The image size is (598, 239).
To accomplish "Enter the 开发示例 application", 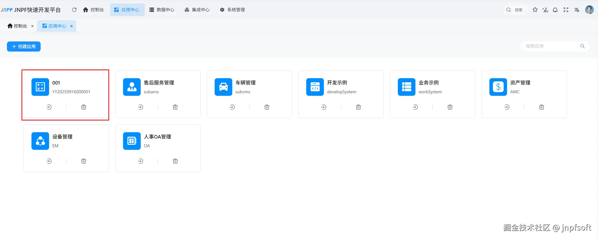I will pyautogui.click(x=324, y=107).
